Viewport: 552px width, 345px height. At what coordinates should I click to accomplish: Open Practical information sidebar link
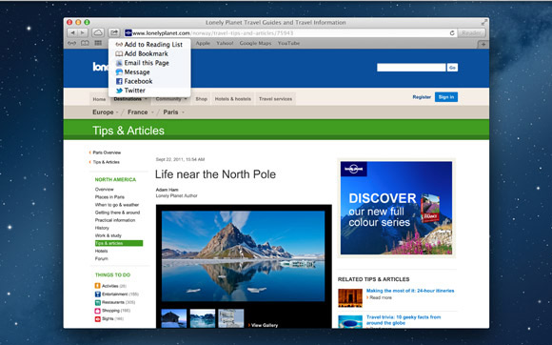(115, 220)
